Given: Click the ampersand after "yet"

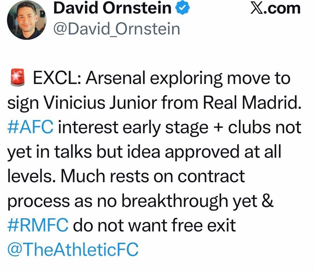Looking at the screenshot, I should tap(267, 201).
